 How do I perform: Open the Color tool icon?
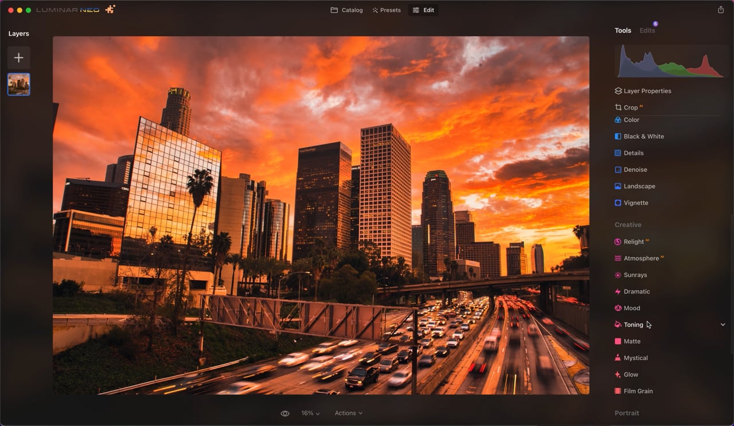618,120
